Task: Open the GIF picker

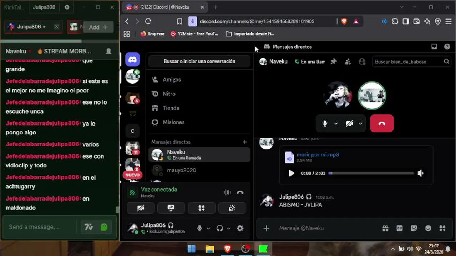Action: (400, 228)
